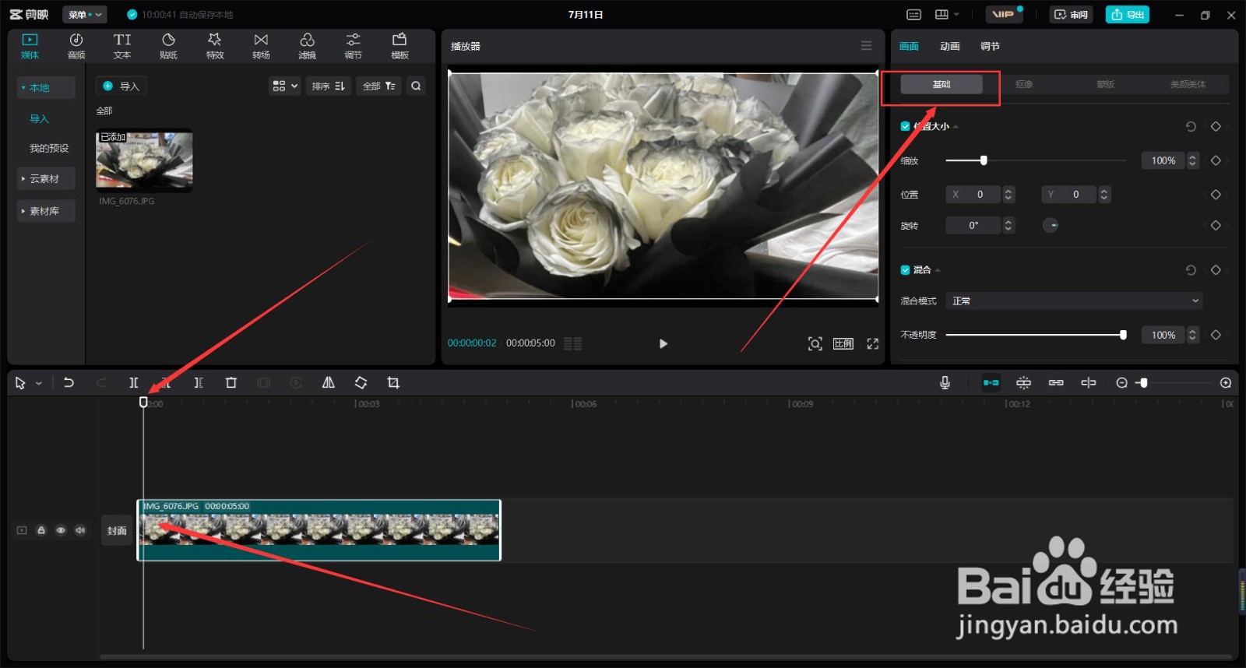Click the 导出 export button

(x=1127, y=15)
